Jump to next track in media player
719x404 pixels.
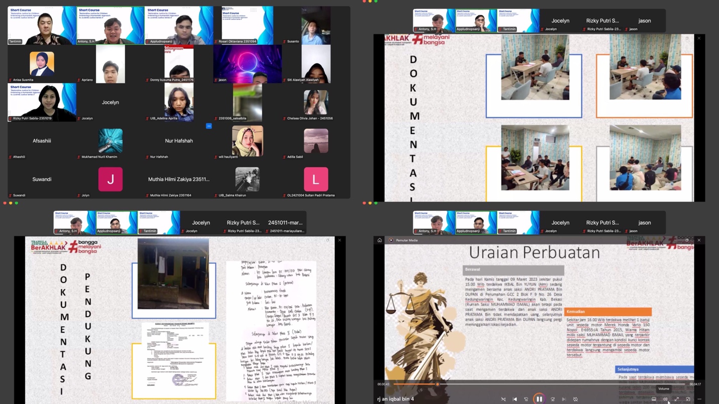tap(564, 399)
